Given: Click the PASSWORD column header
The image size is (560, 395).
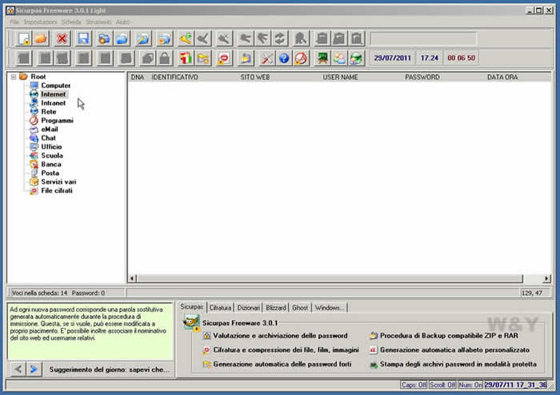Looking at the screenshot, I should pos(422,78).
